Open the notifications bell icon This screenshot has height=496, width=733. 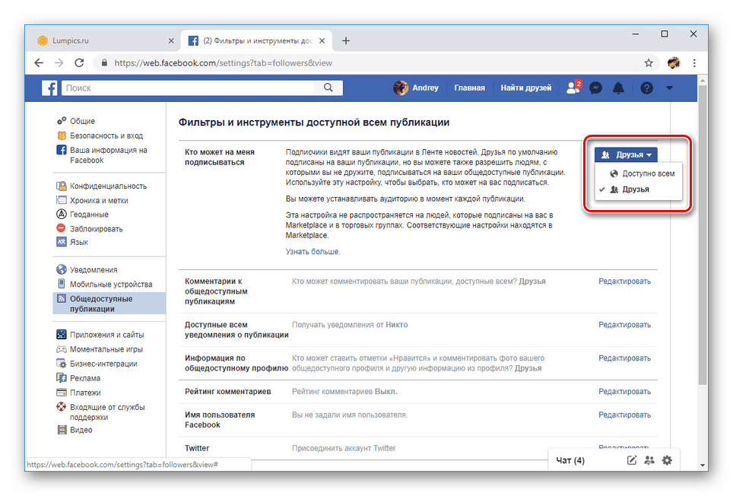(x=618, y=88)
